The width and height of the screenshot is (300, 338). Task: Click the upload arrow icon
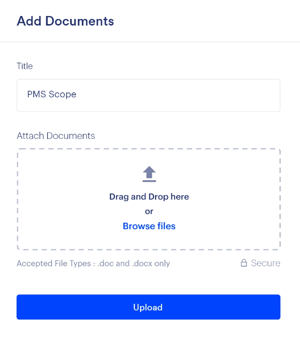click(x=149, y=174)
